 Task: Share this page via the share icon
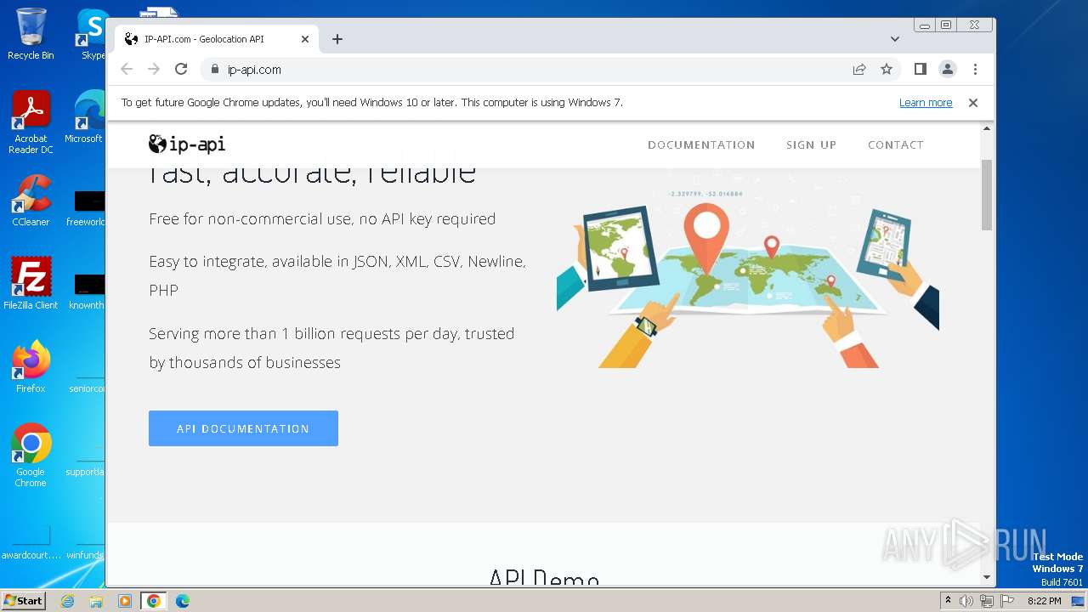pos(859,69)
